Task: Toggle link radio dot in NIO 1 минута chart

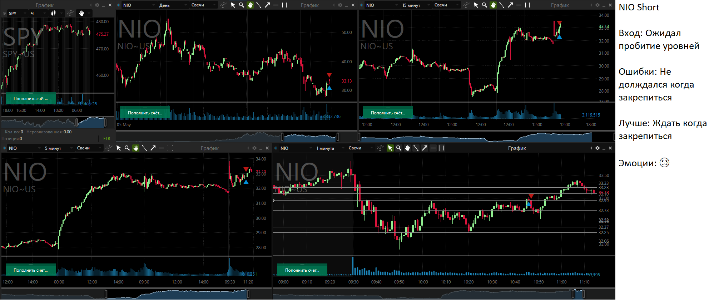Action: (x=276, y=148)
